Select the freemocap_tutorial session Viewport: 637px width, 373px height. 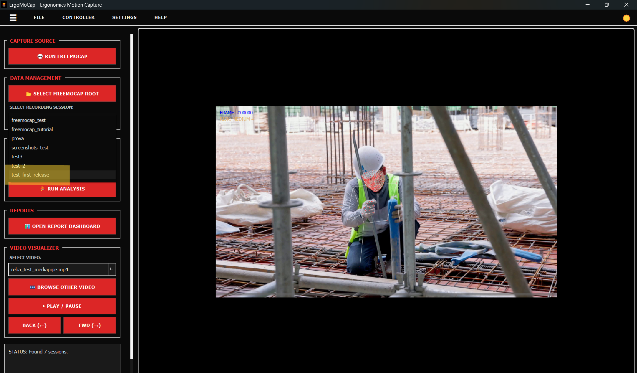tap(62, 130)
